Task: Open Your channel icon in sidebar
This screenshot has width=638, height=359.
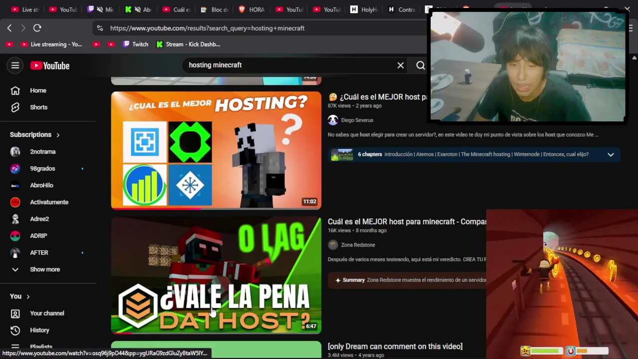Action: pos(15,313)
